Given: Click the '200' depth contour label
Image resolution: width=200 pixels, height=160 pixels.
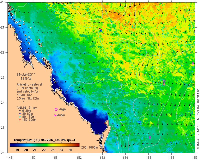Looking at the screenshot, I should pos(84,147).
